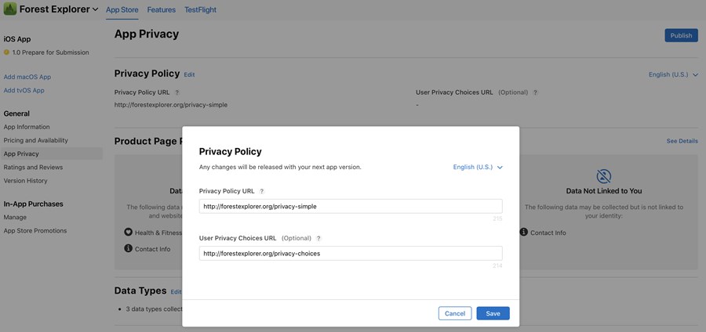The width and height of the screenshot is (706, 332).
Task: Click help icon beside dialog User Privacy Choices URL
Action: (x=318, y=238)
